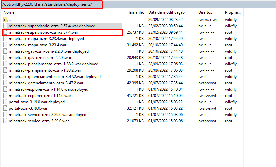This screenshot has height=167, width=276.
Task: Click file icon of minetrack-servico-ozm-3.29.0.war
Action: (x=5, y=121)
